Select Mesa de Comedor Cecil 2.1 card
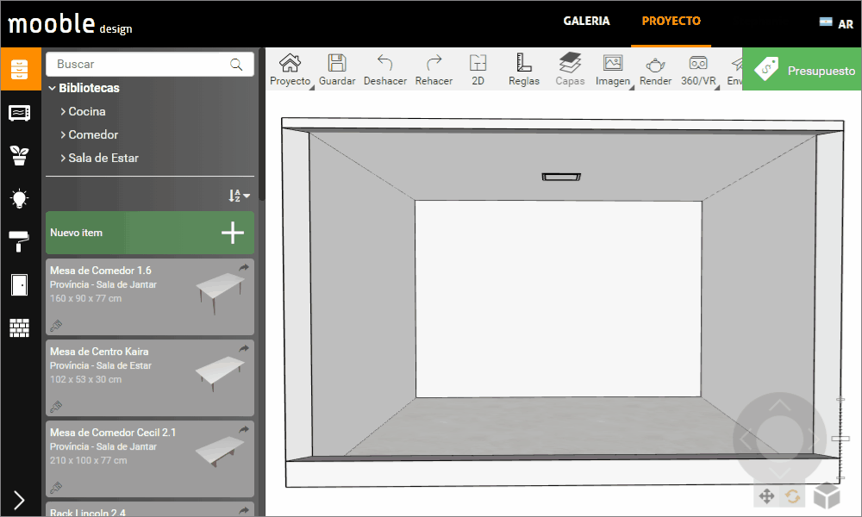The image size is (862, 517). pyautogui.click(x=149, y=458)
